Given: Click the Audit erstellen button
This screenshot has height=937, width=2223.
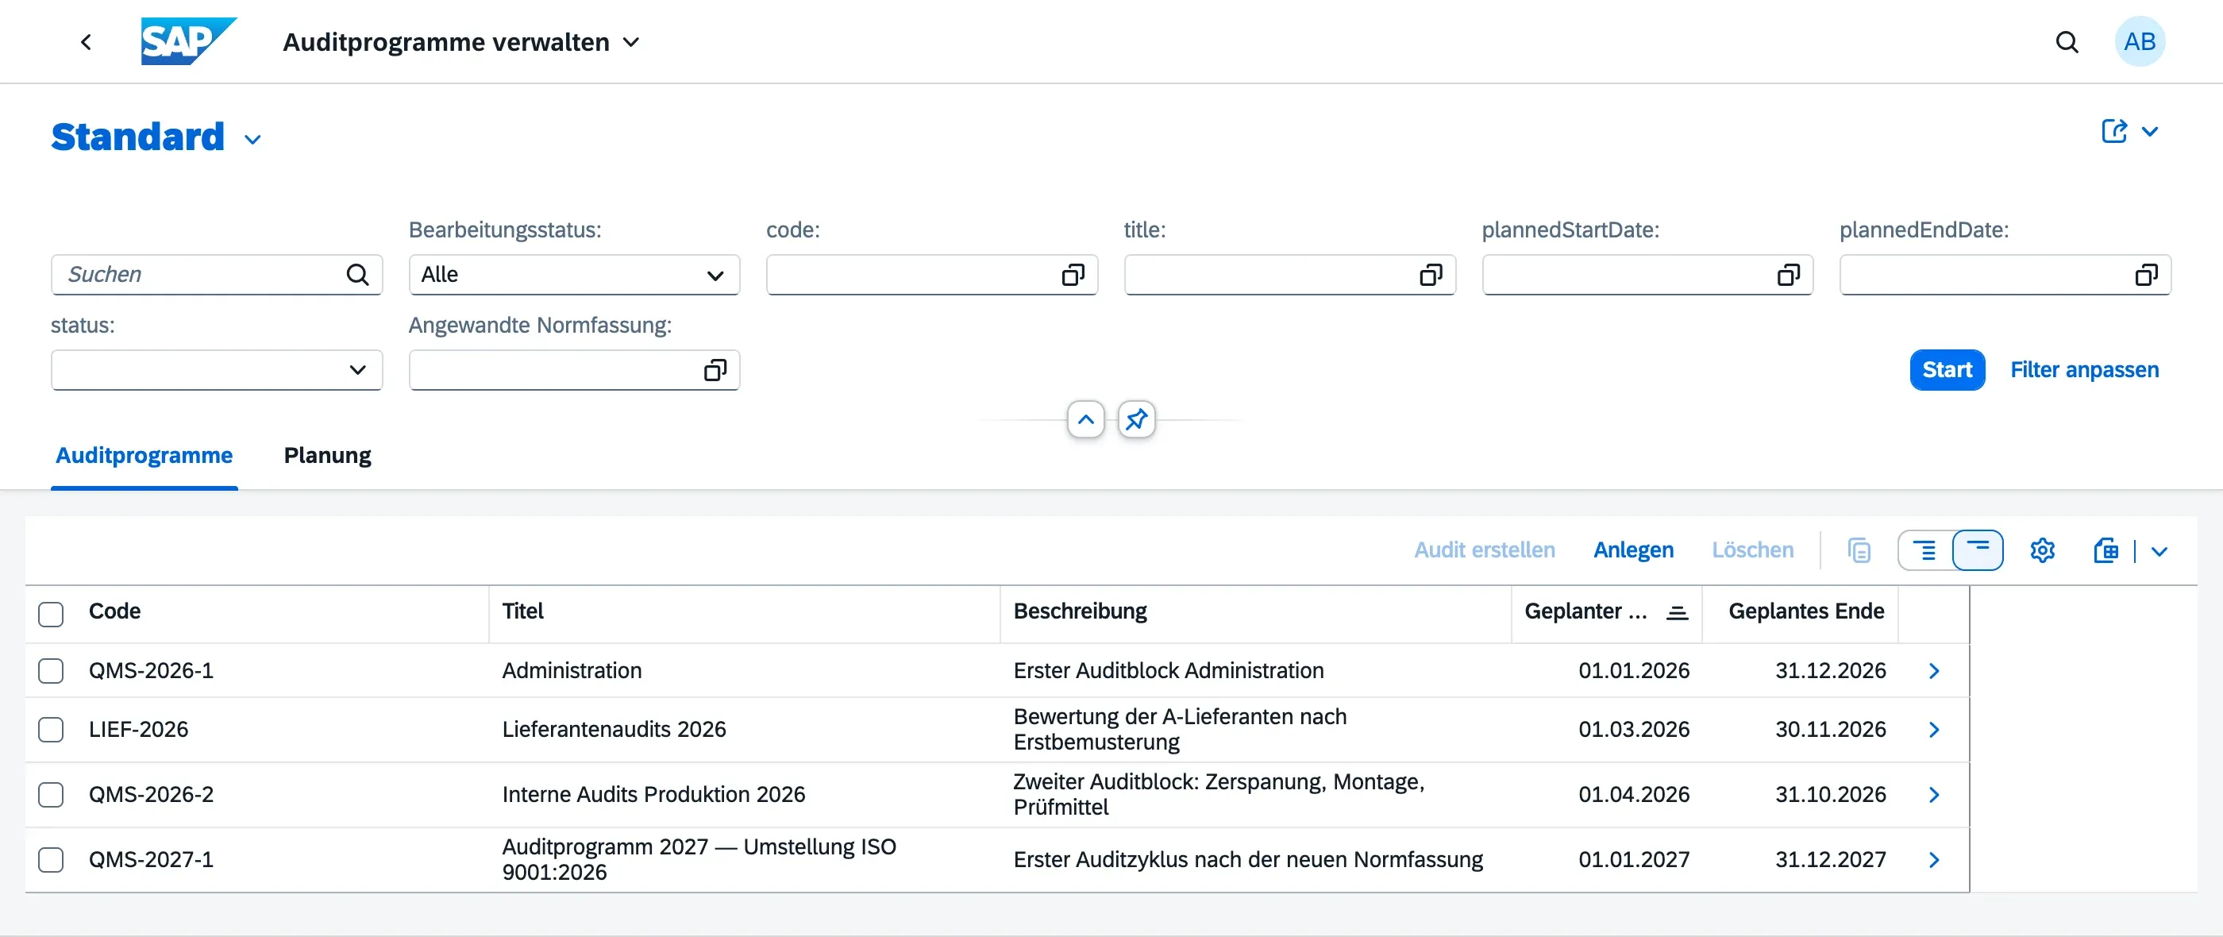Looking at the screenshot, I should coord(1485,549).
